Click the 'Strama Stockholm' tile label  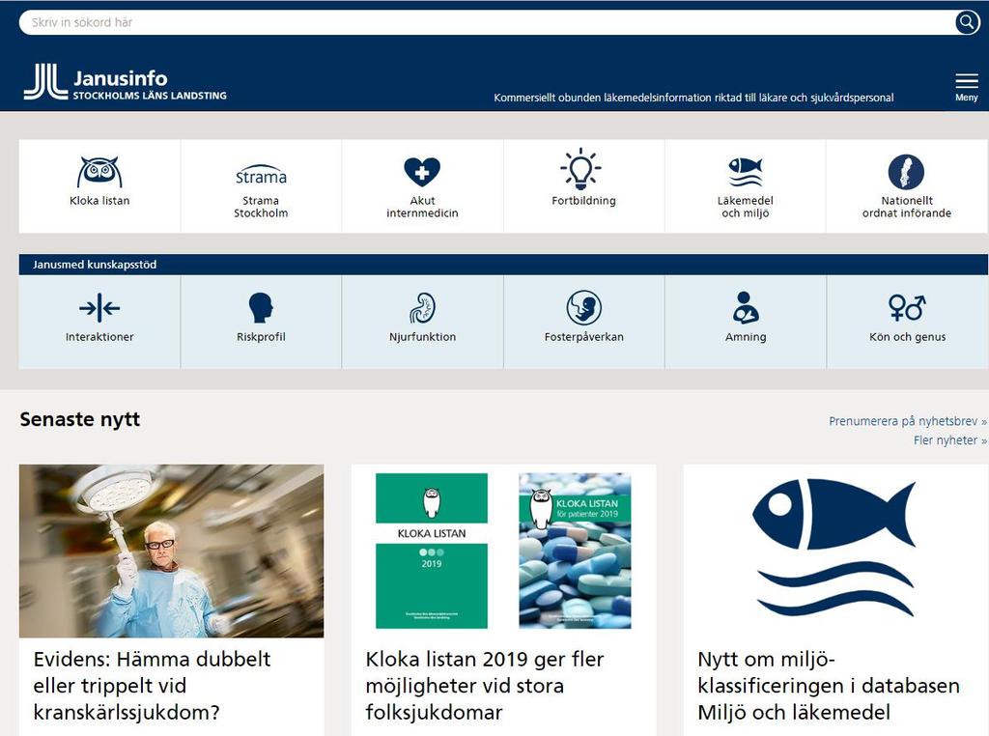pyautogui.click(x=261, y=207)
